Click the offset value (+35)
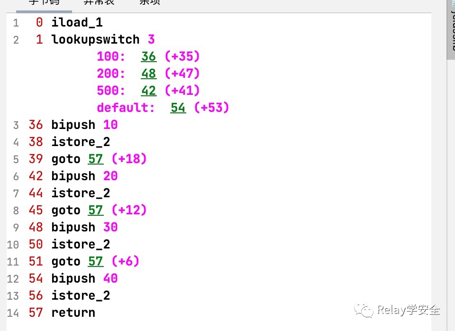The image size is (455, 331). point(182,56)
